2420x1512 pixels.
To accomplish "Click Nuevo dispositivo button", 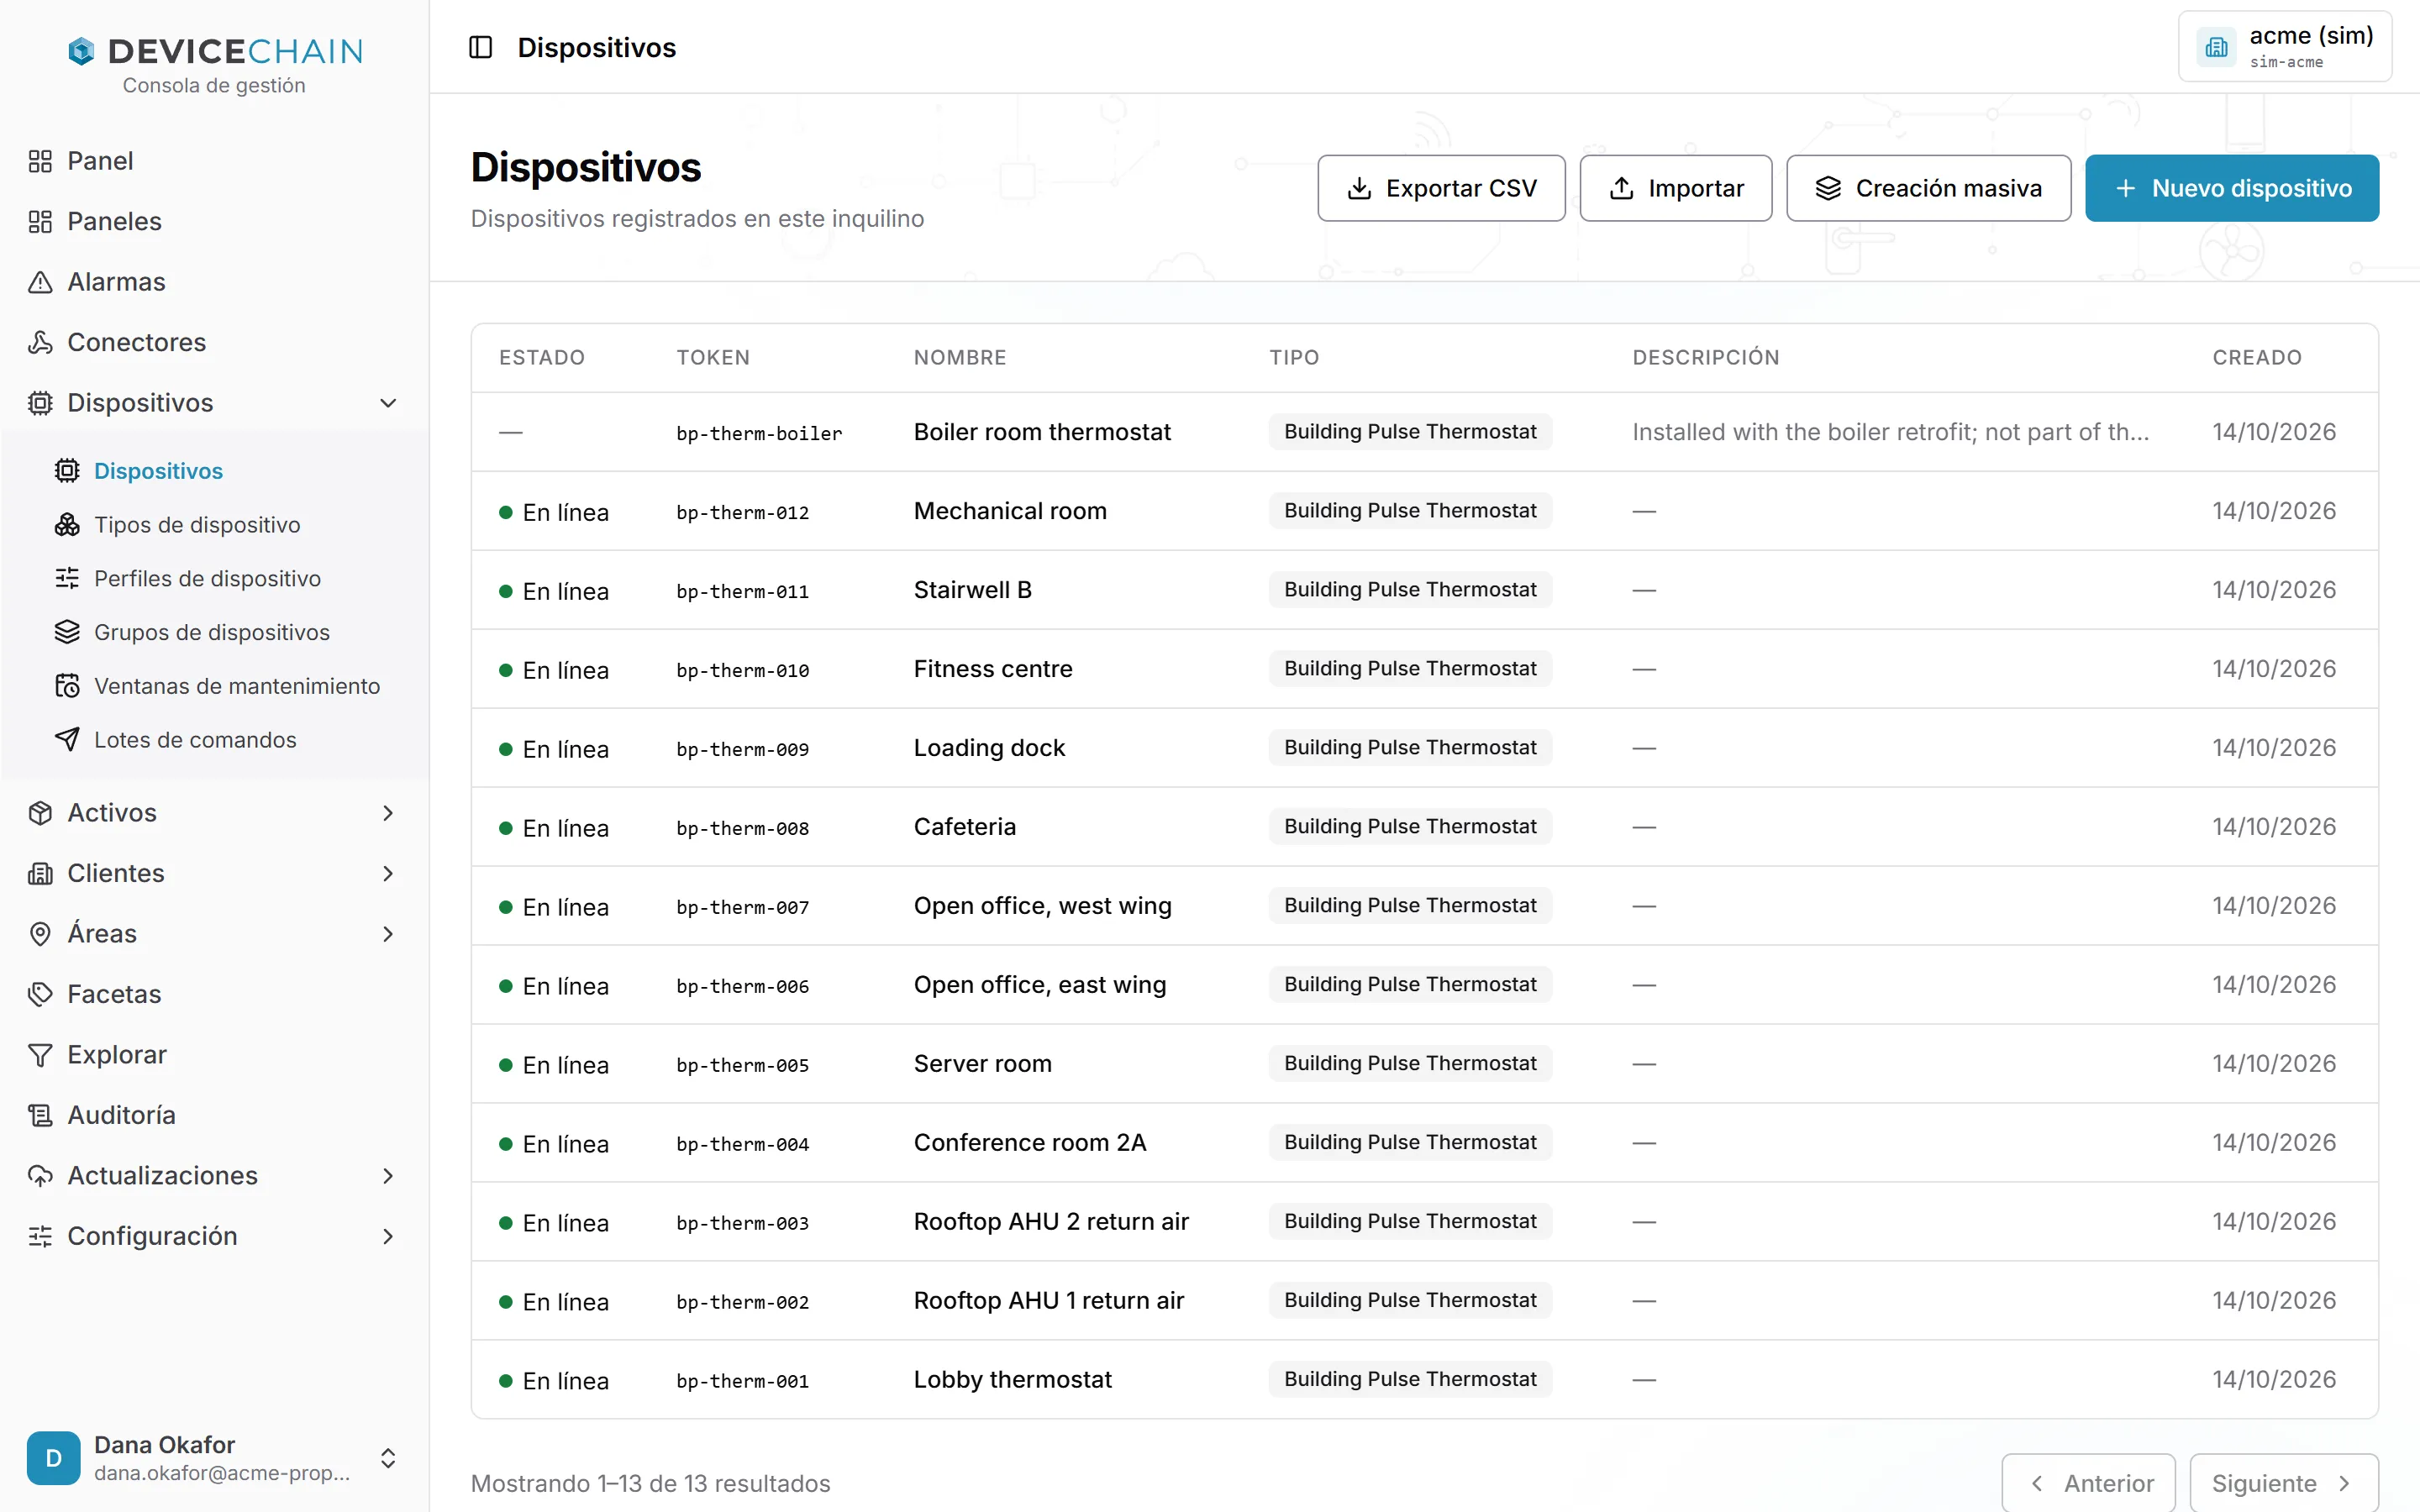I will pos(2232,188).
